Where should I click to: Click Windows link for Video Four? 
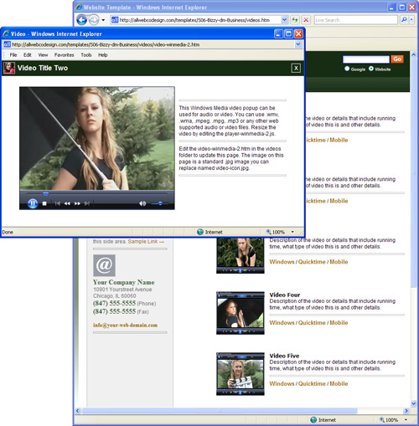[x=282, y=323]
